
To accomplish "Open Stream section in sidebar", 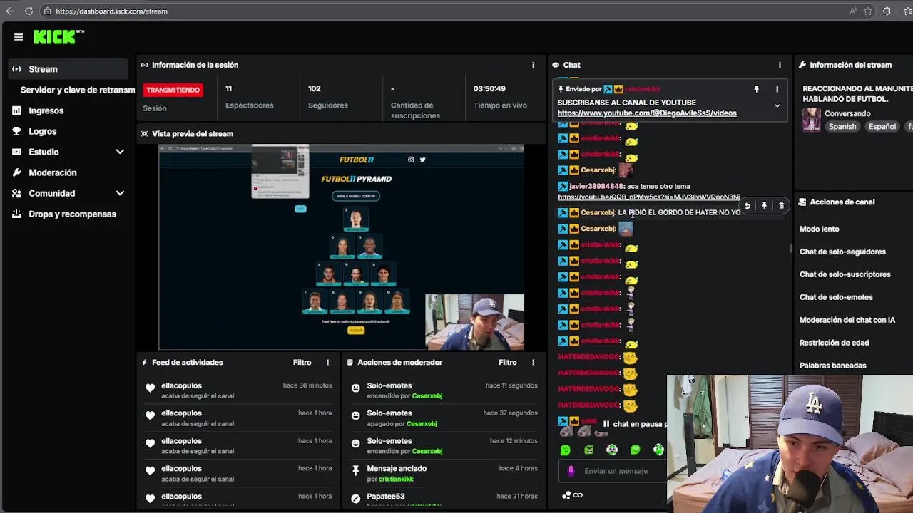I will [x=68, y=69].
